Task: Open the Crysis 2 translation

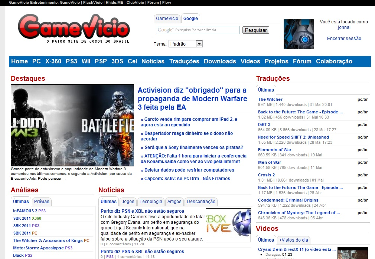Action: click(266, 175)
